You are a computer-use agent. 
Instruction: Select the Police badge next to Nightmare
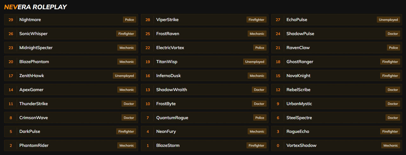click(x=129, y=20)
